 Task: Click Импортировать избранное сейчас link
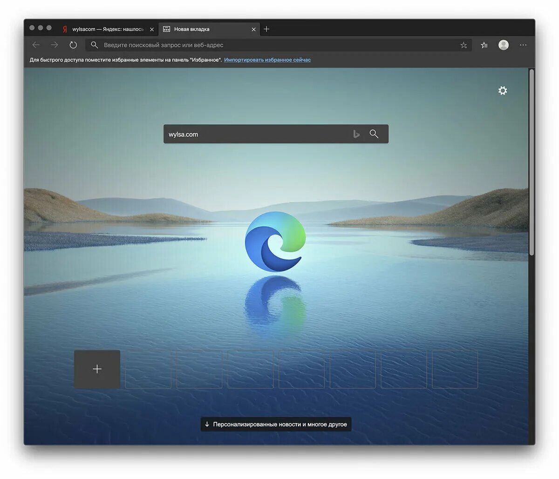click(x=267, y=60)
